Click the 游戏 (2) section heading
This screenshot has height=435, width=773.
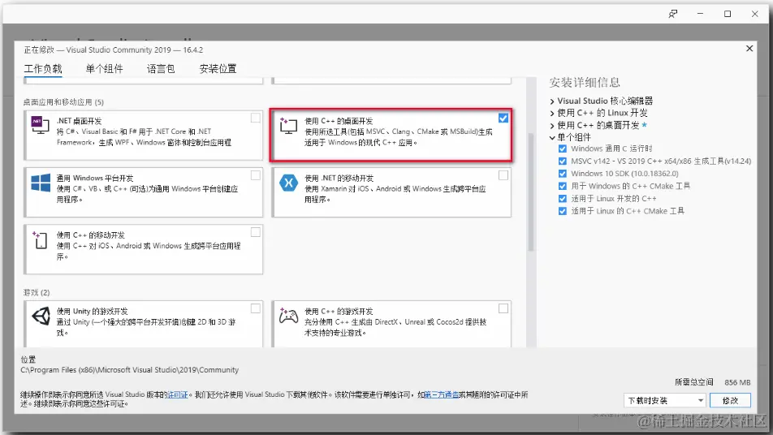point(37,293)
